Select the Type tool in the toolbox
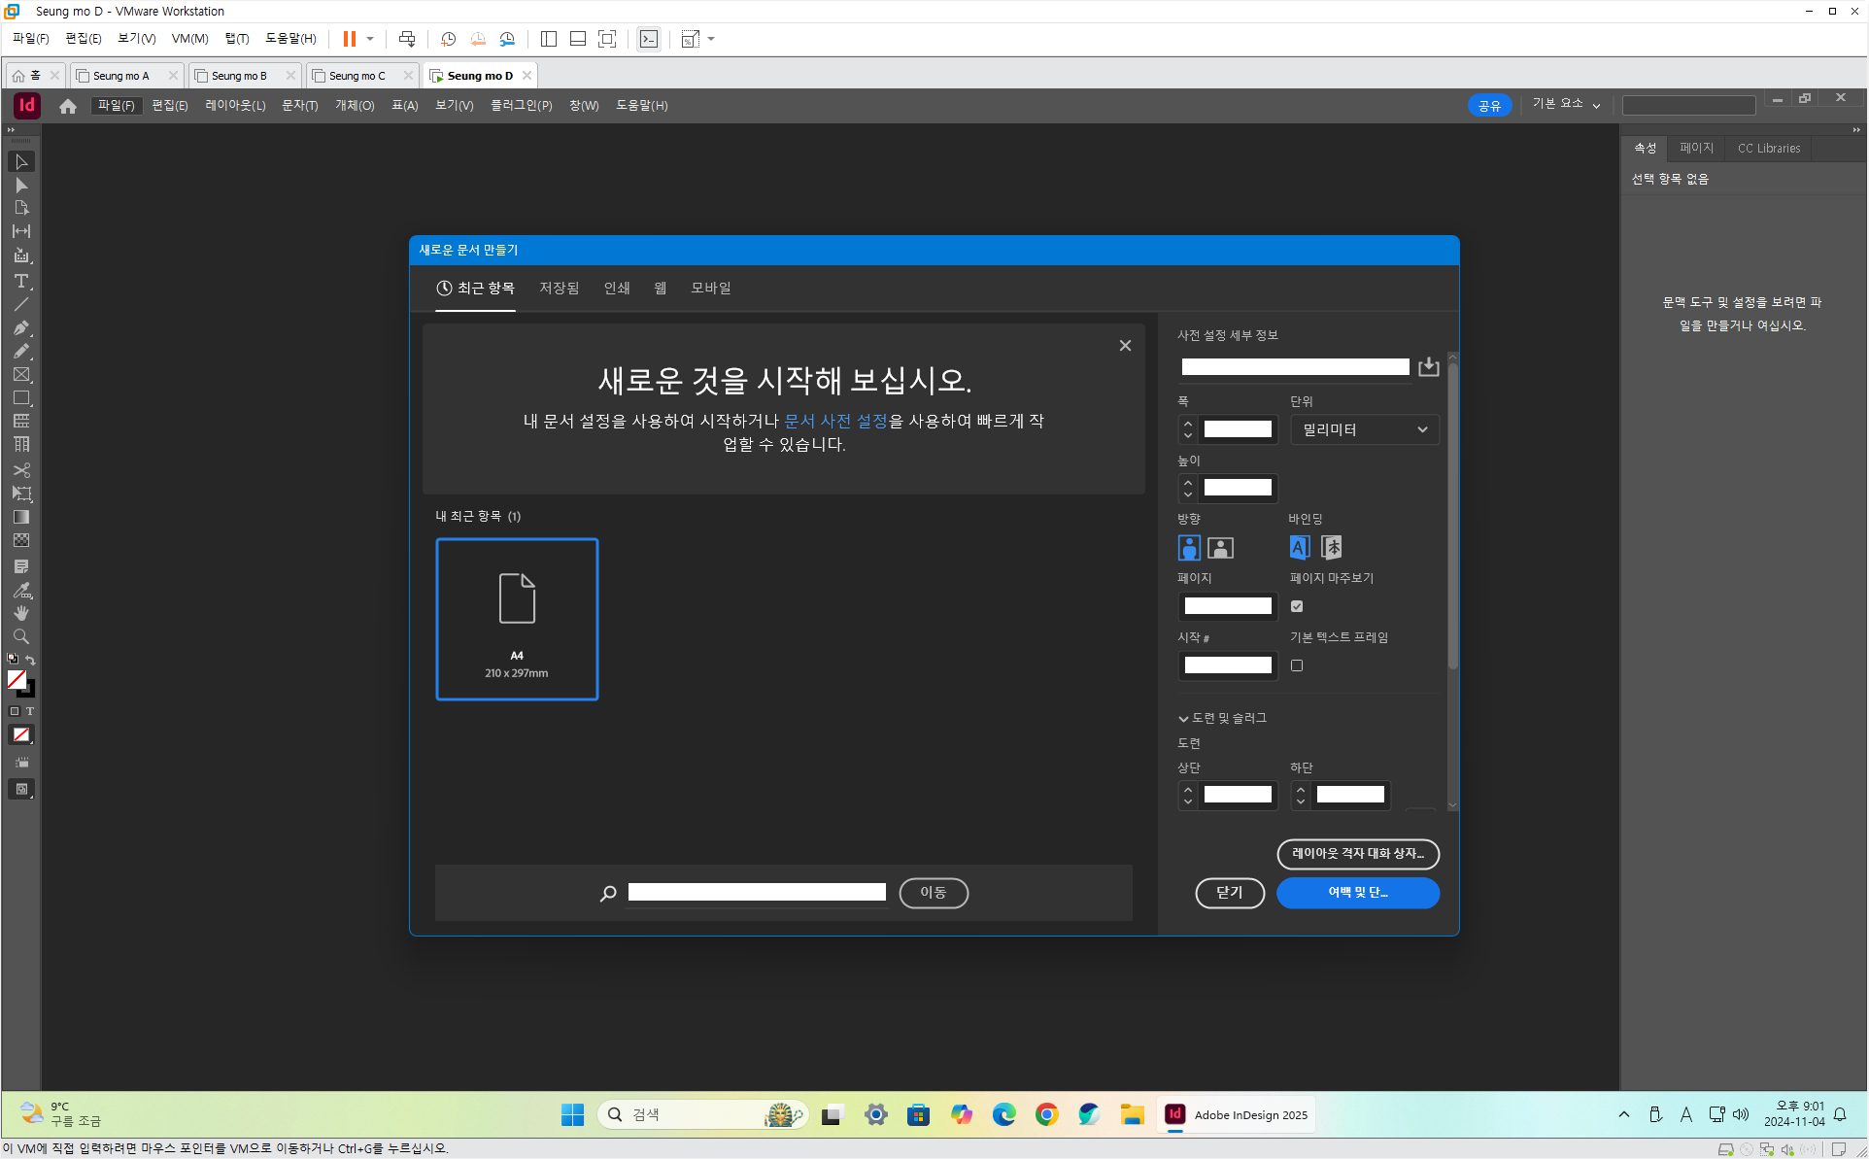 tap(21, 281)
